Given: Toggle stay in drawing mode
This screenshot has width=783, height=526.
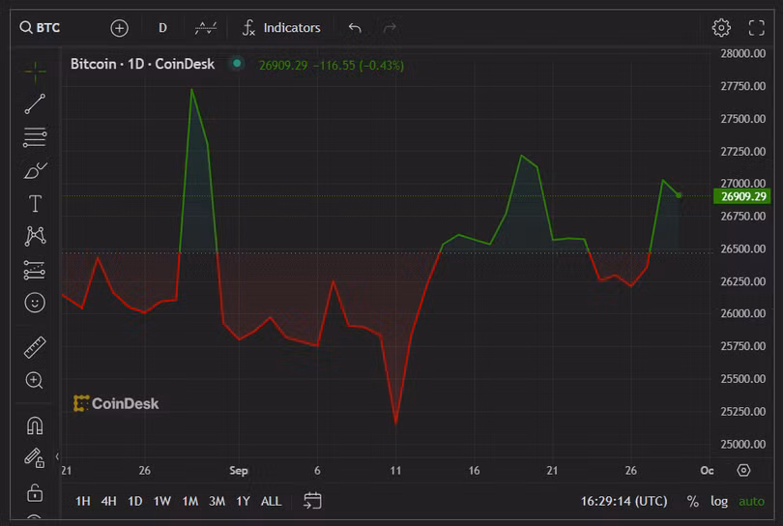Looking at the screenshot, I should (35, 457).
